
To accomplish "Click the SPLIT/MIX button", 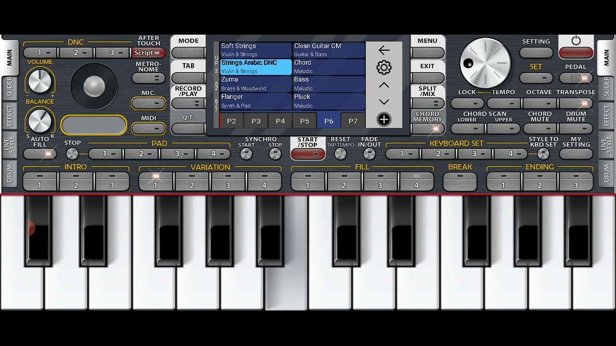I will pos(427,103).
